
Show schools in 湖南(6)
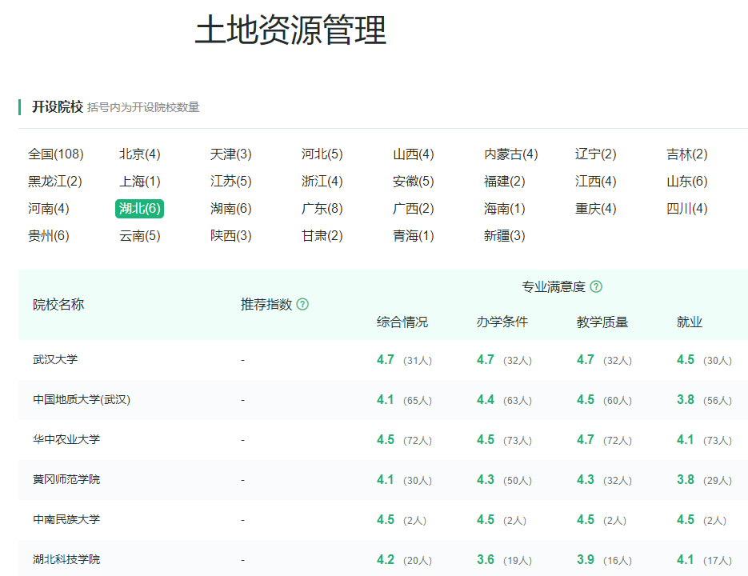click(231, 209)
